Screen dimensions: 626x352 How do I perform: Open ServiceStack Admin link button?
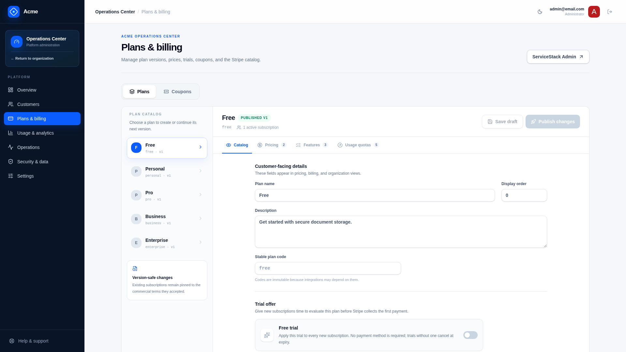pos(558,57)
